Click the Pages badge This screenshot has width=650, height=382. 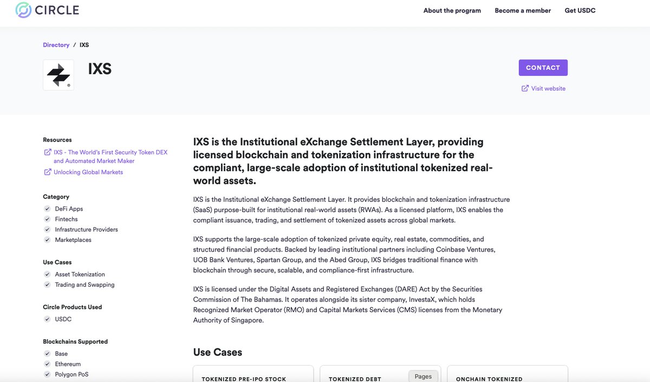pos(423,376)
